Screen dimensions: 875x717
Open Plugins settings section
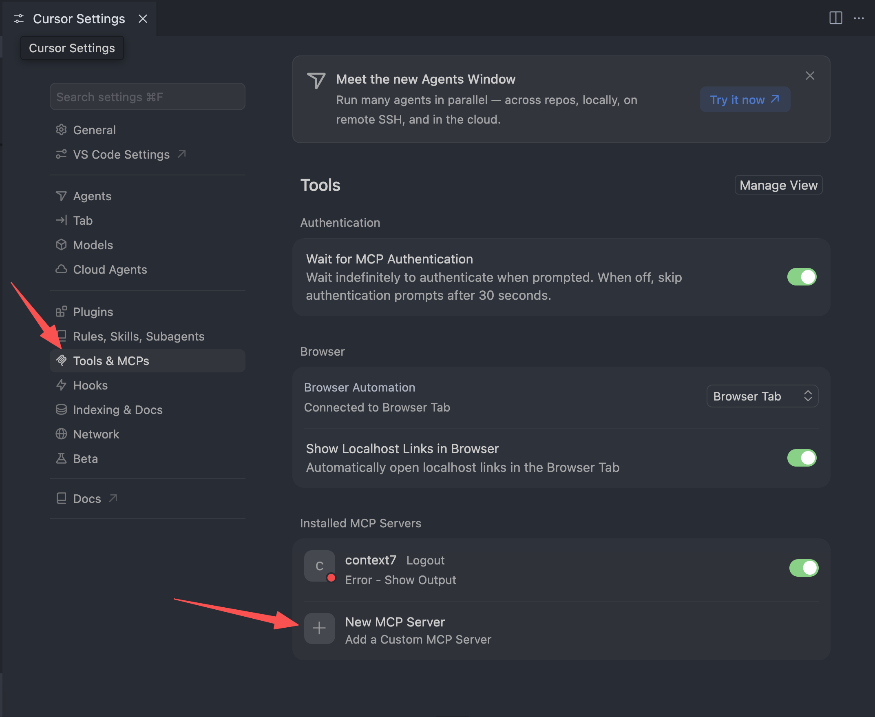pyautogui.click(x=148, y=312)
